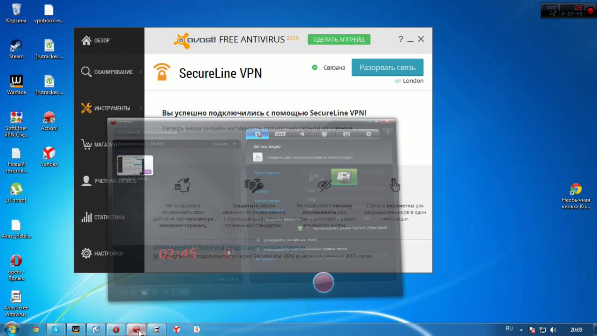Open the µTorrent desktop shortcut
This screenshot has width=597, height=336.
click(16, 192)
